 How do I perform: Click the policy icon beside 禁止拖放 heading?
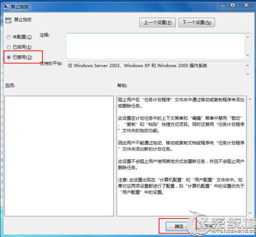(8, 20)
